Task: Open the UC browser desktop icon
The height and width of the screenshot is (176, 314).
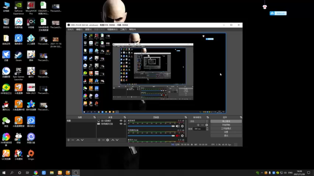Action: [x=6, y=155]
